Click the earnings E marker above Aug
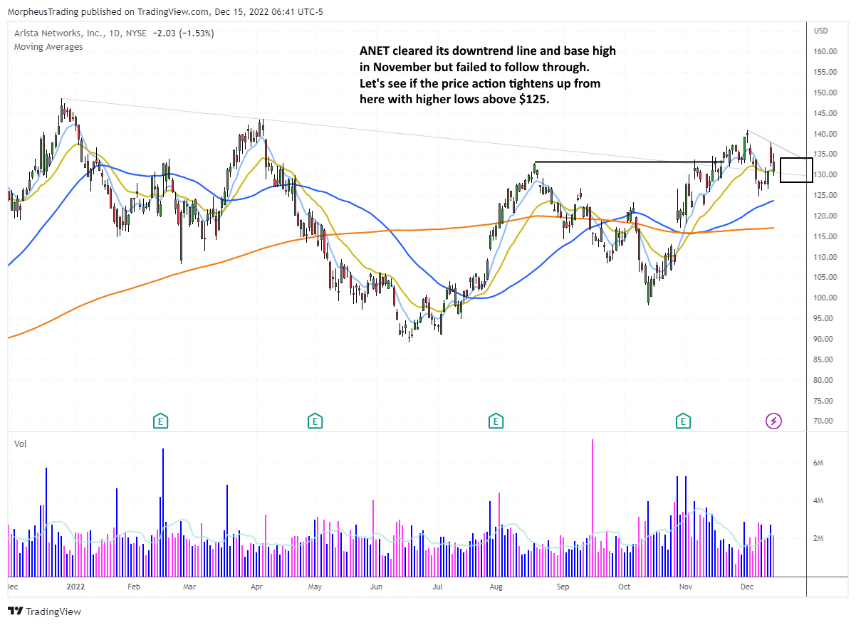 [495, 421]
